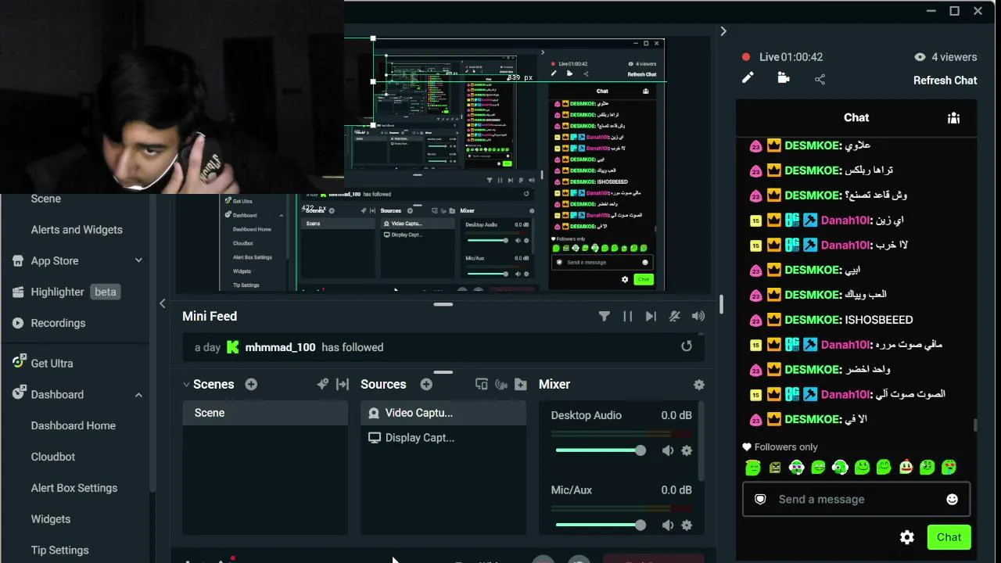The width and height of the screenshot is (1001, 563).
Task: Open the Cloudbot page
Action: [53, 457]
